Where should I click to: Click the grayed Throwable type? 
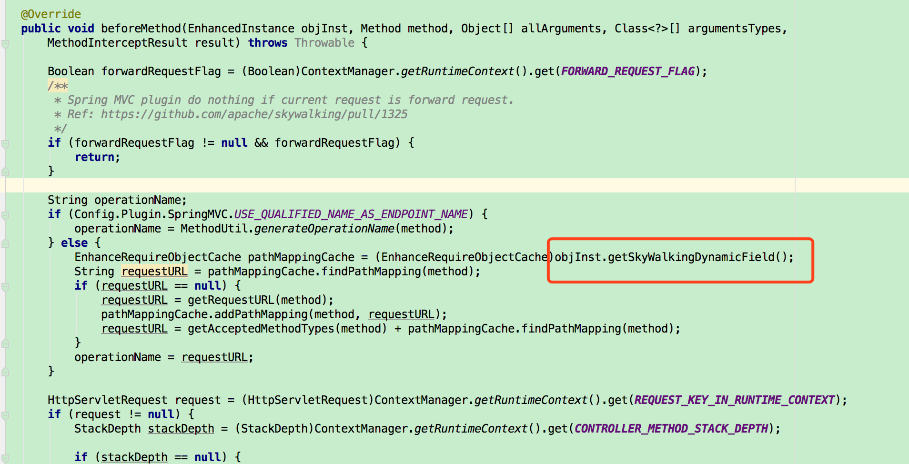point(324,43)
